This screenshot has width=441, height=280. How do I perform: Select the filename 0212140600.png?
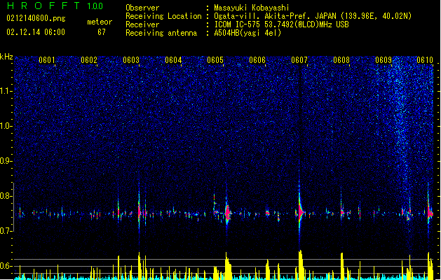[36, 18]
